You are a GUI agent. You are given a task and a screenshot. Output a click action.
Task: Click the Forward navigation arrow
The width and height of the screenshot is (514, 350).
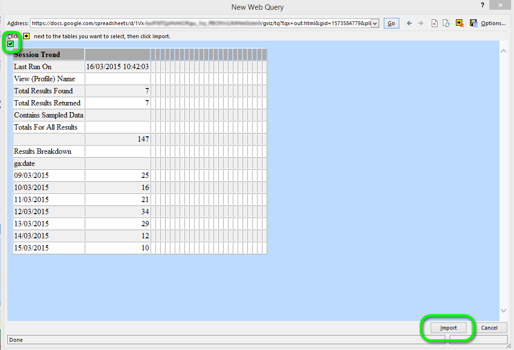420,23
